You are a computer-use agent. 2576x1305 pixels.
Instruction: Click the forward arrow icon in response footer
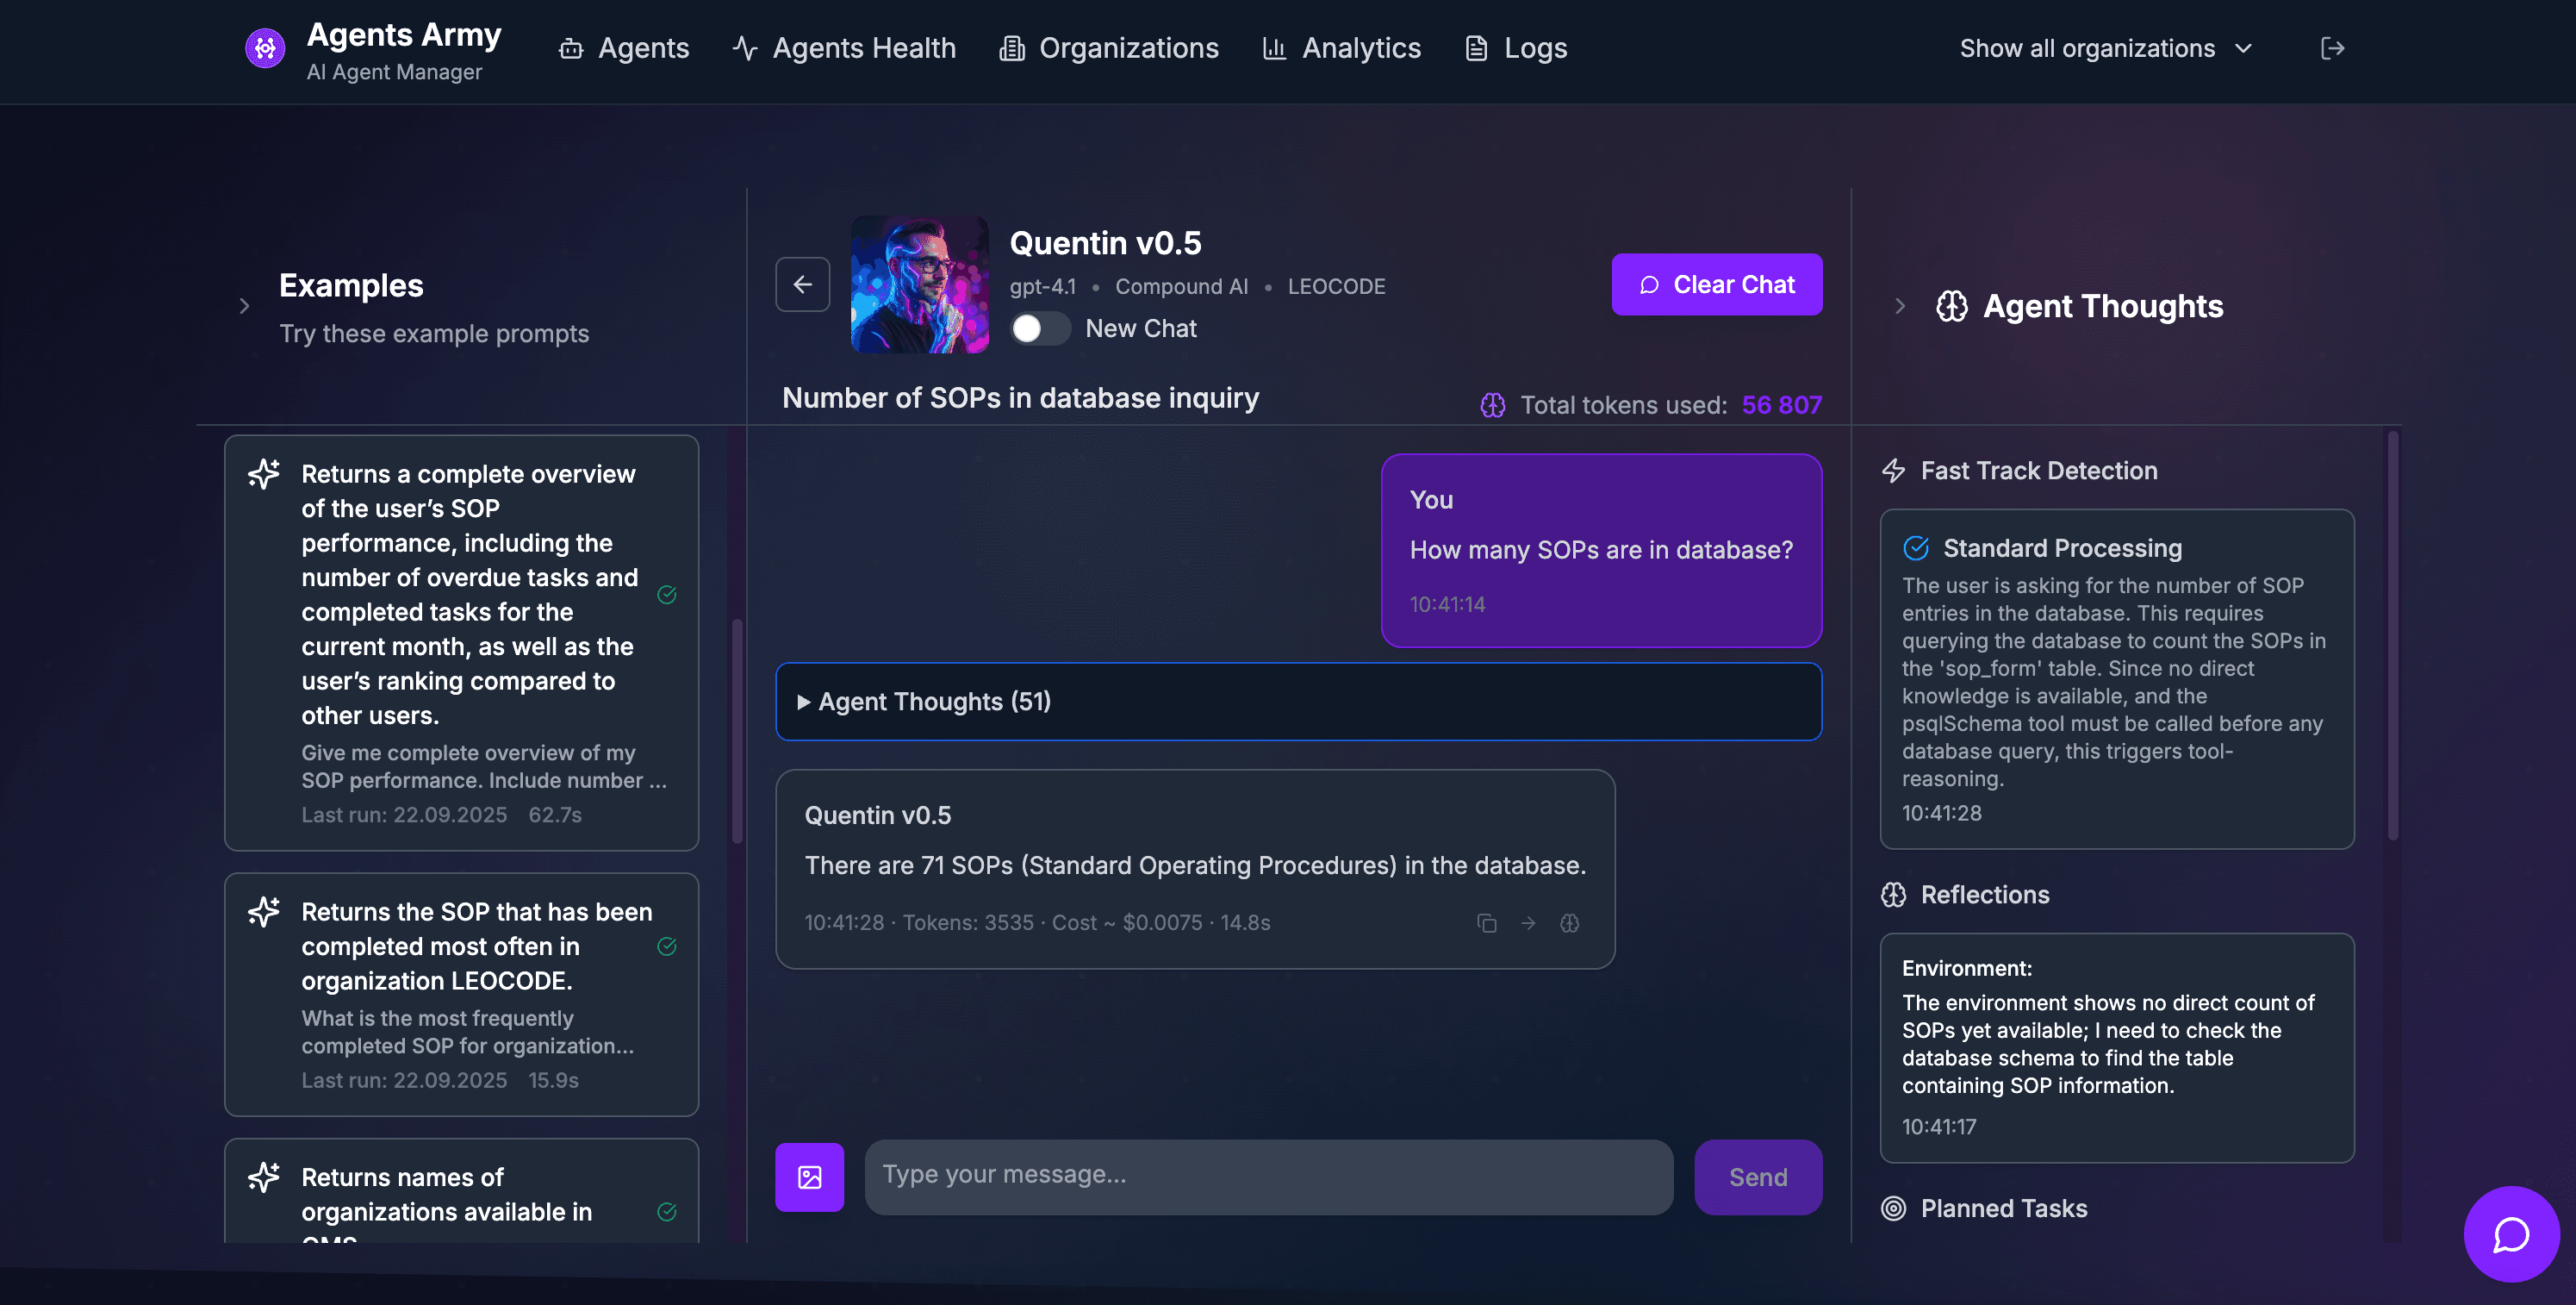pyautogui.click(x=1528, y=922)
